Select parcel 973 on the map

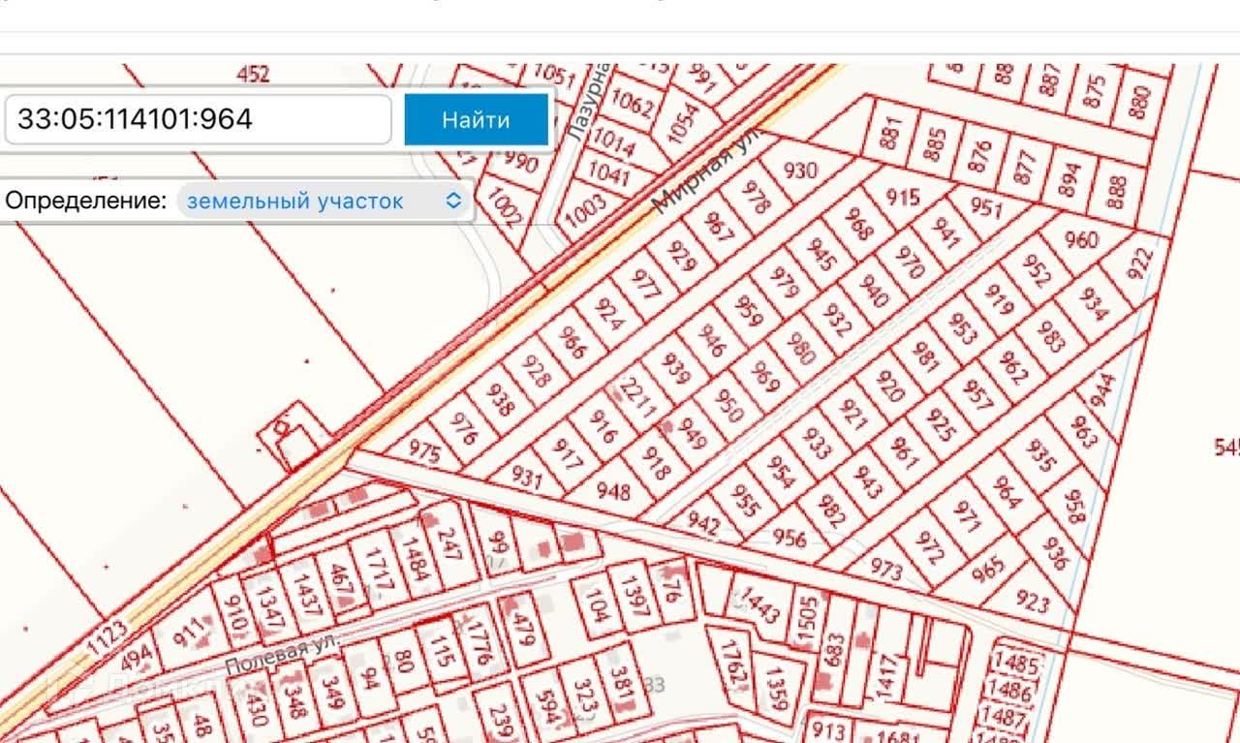(885, 567)
